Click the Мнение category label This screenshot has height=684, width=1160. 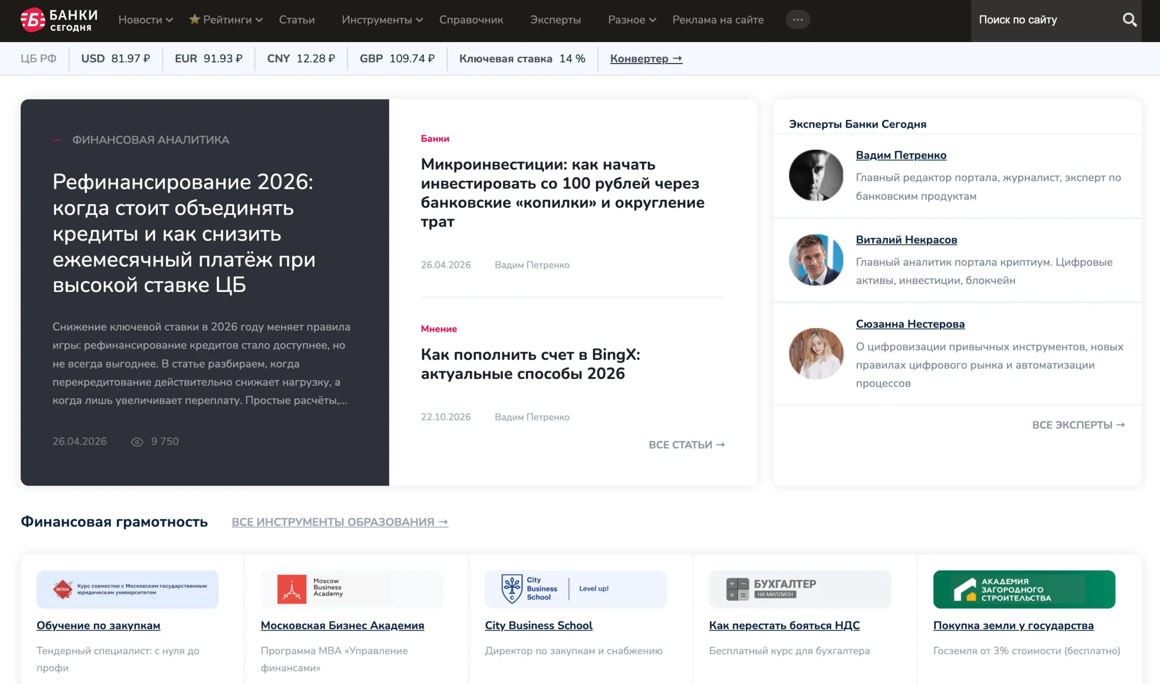(439, 329)
